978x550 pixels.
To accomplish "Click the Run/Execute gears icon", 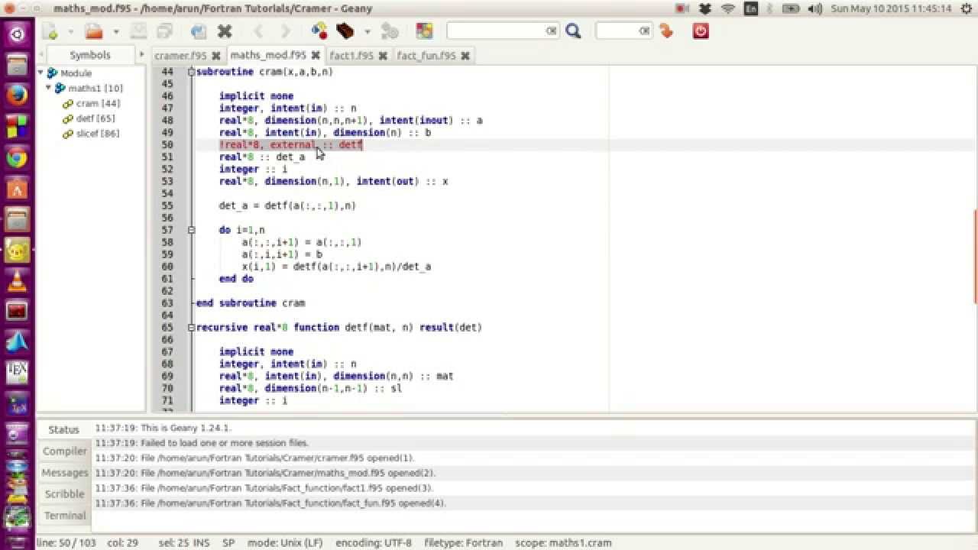I will [x=390, y=31].
